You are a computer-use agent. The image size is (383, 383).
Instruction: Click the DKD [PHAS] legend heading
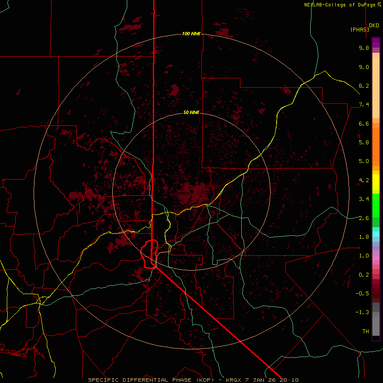click(365, 27)
